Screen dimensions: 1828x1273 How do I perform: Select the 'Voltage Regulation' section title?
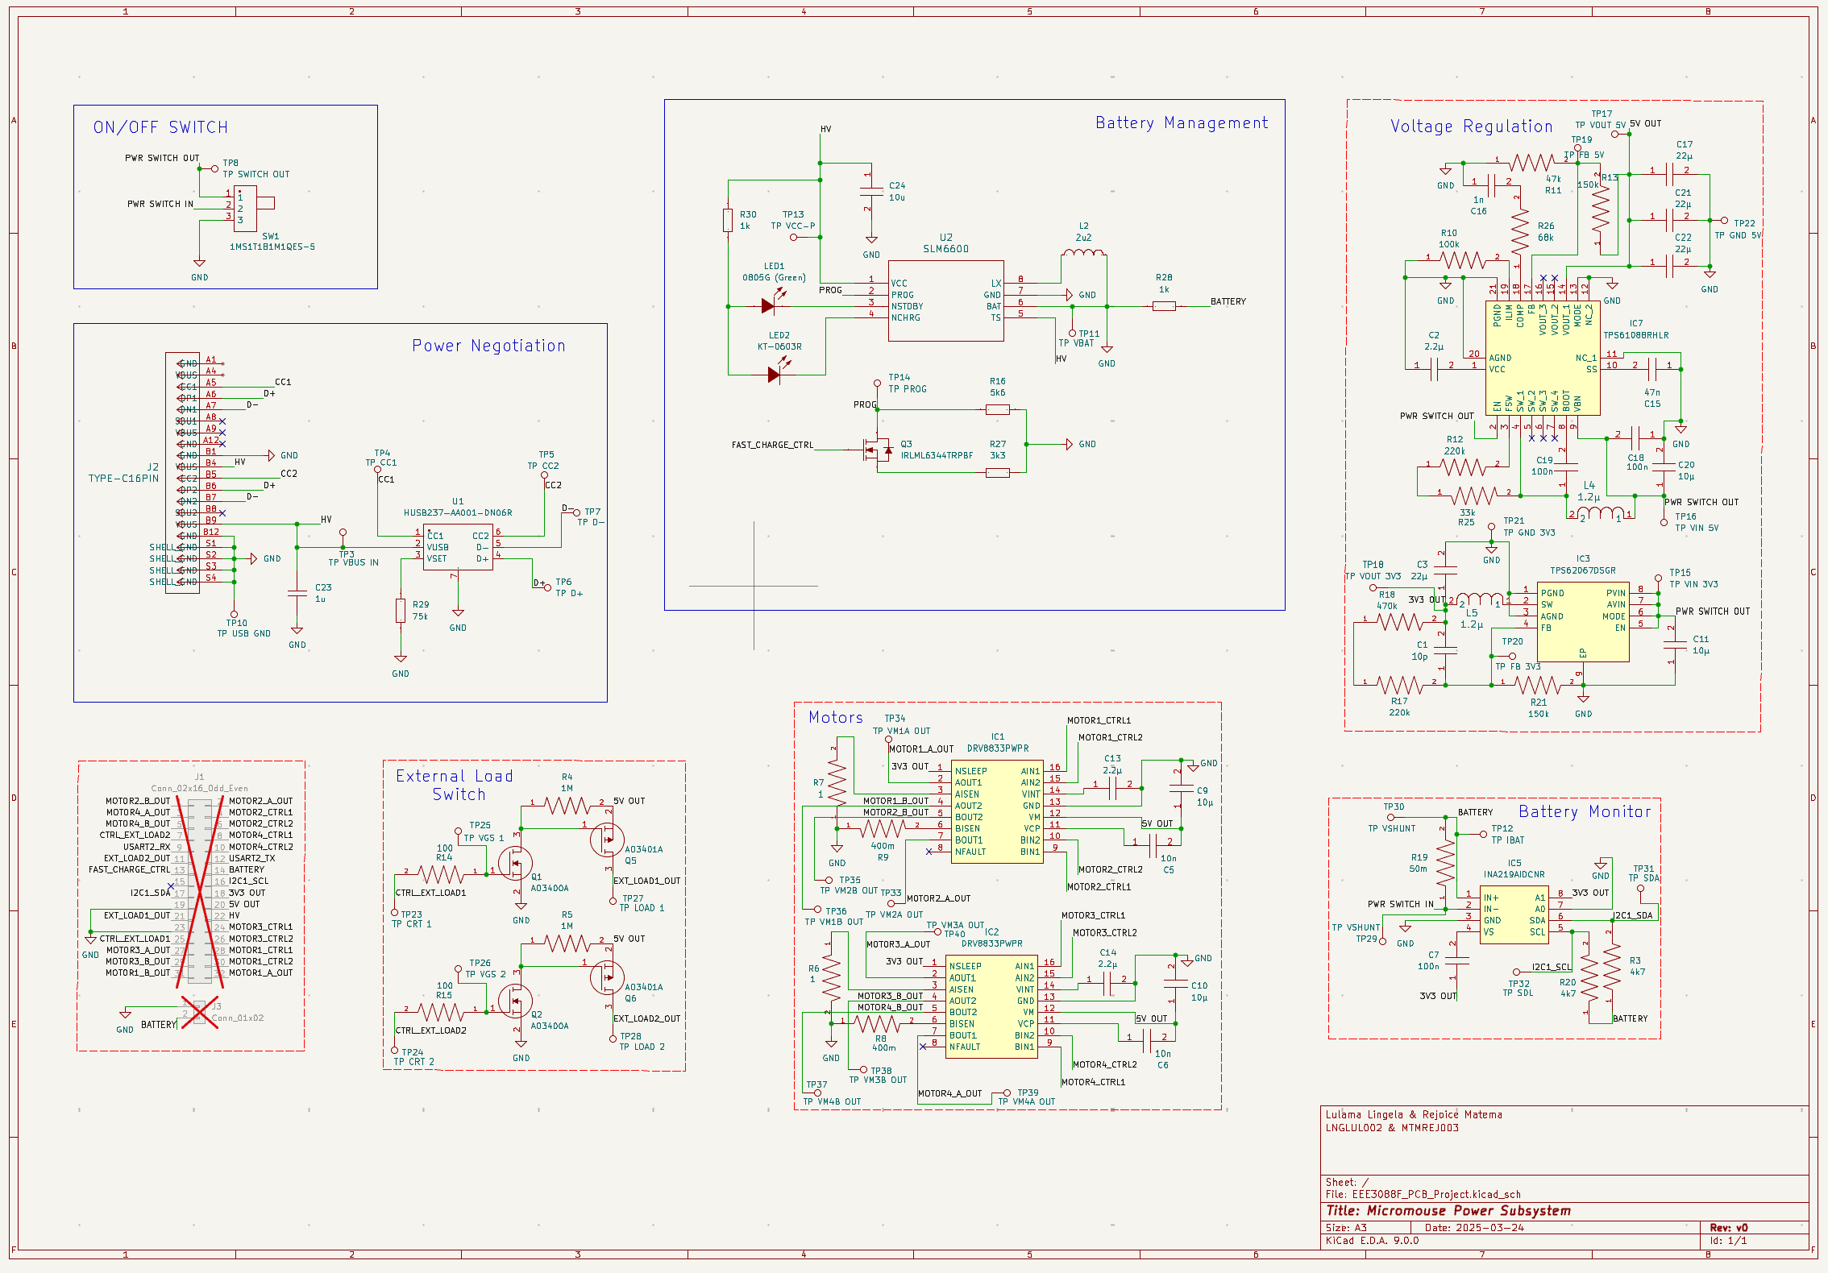pyautogui.click(x=1472, y=126)
